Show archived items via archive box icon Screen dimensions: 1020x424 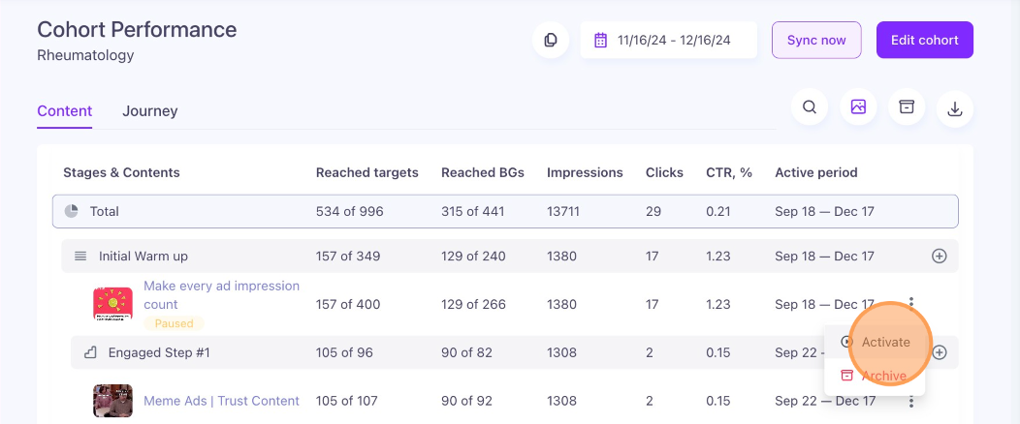tap(907, 107)
